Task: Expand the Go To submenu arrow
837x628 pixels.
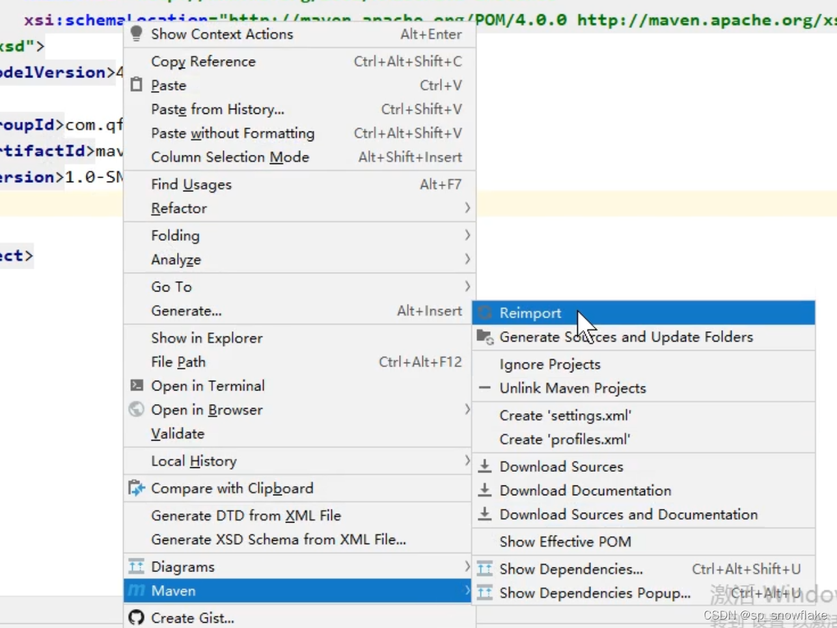Action: coord(467,286)
